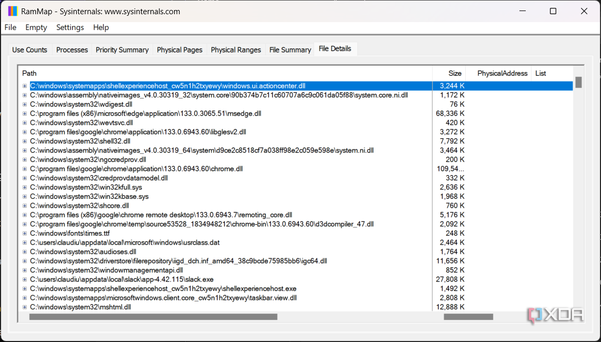The height and width of the screenshot is (342, 601).
Task: Switch to the File Summary tab
Action: point(290,50)
